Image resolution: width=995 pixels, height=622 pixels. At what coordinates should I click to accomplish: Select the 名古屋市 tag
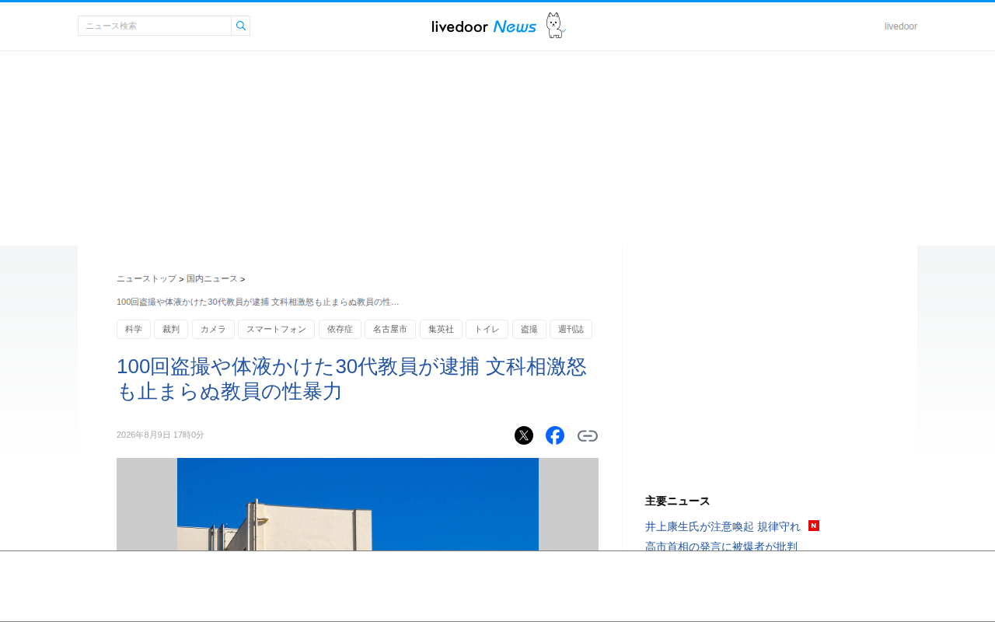390,330
